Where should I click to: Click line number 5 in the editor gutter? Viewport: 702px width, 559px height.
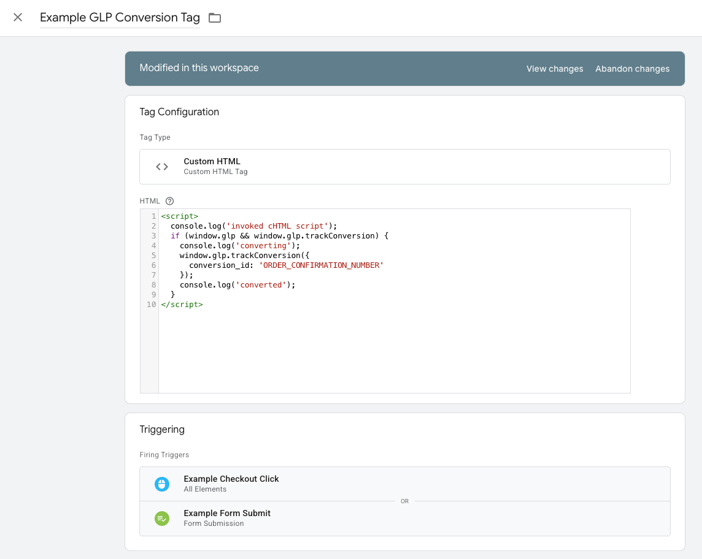(x=153, y=256)
